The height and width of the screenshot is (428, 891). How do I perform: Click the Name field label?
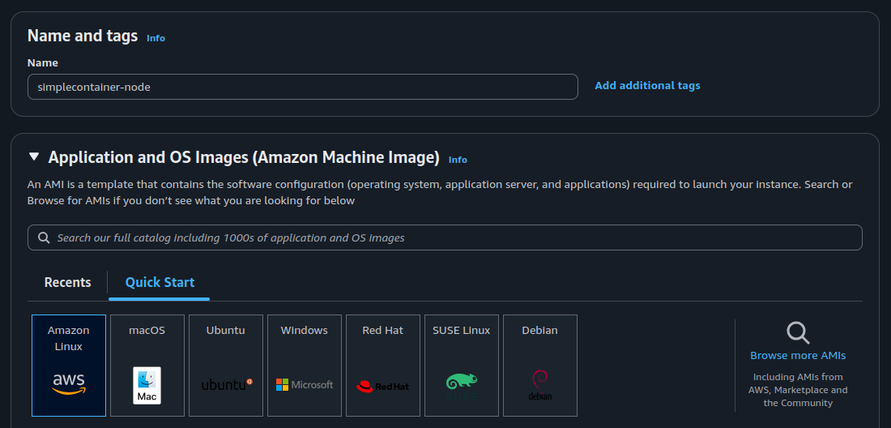point(43,62)
